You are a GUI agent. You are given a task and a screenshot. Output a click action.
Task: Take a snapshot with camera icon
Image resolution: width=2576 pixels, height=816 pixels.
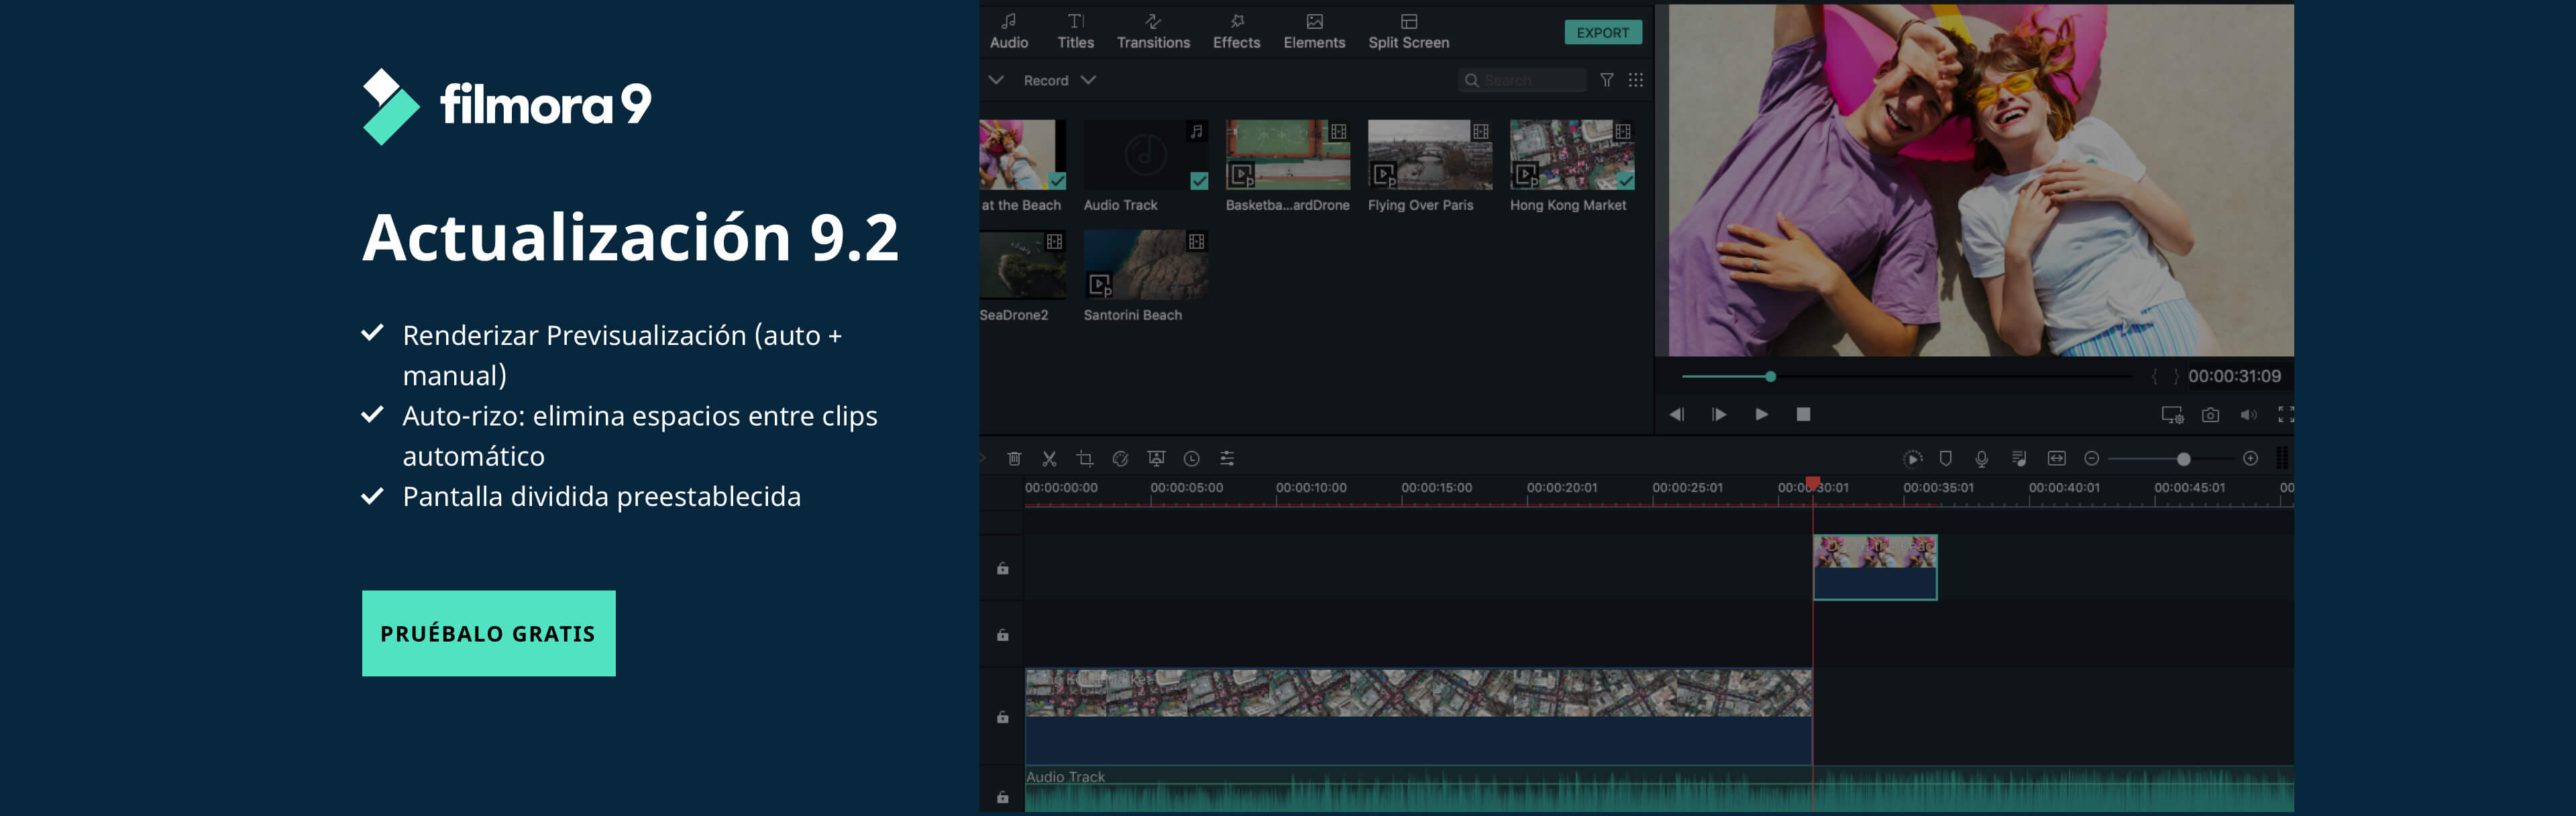click(x=2210, y=414)
